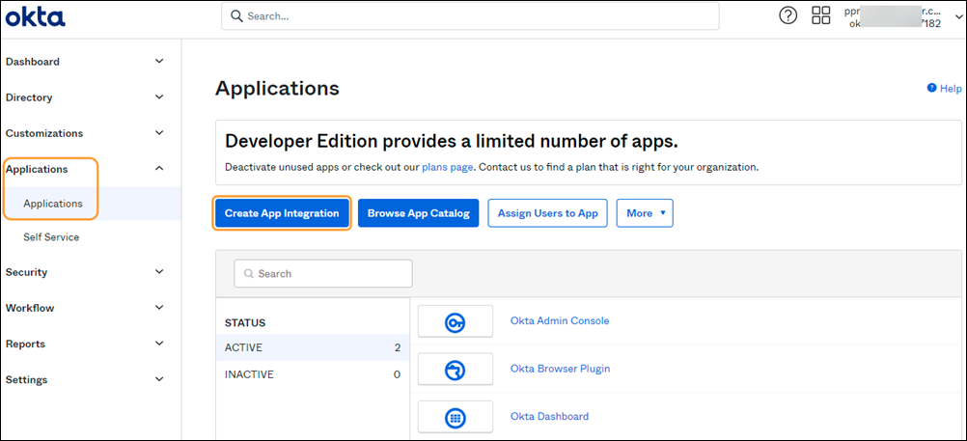Open the Help link
The image size is (967, 441).
click(x=951, y=89)
